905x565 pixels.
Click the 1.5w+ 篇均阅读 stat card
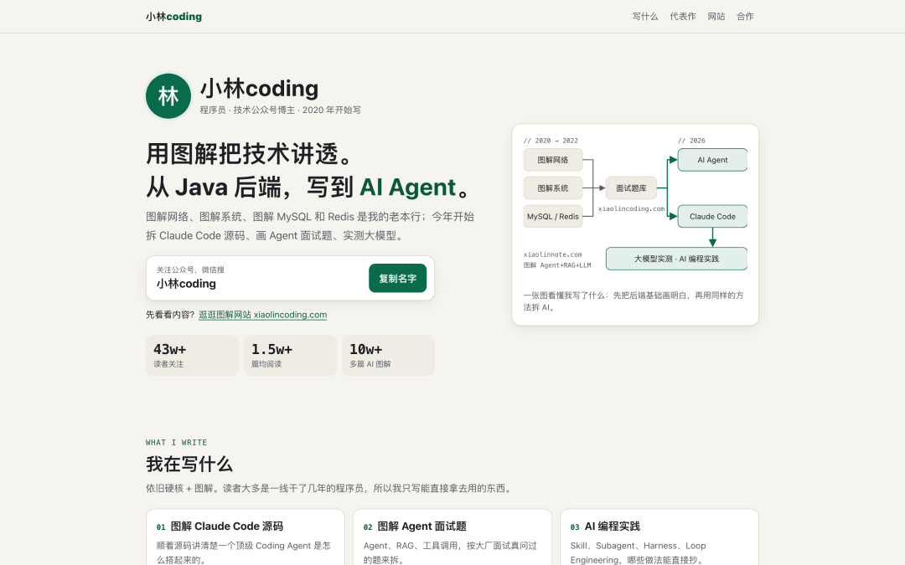coord(290,356)
